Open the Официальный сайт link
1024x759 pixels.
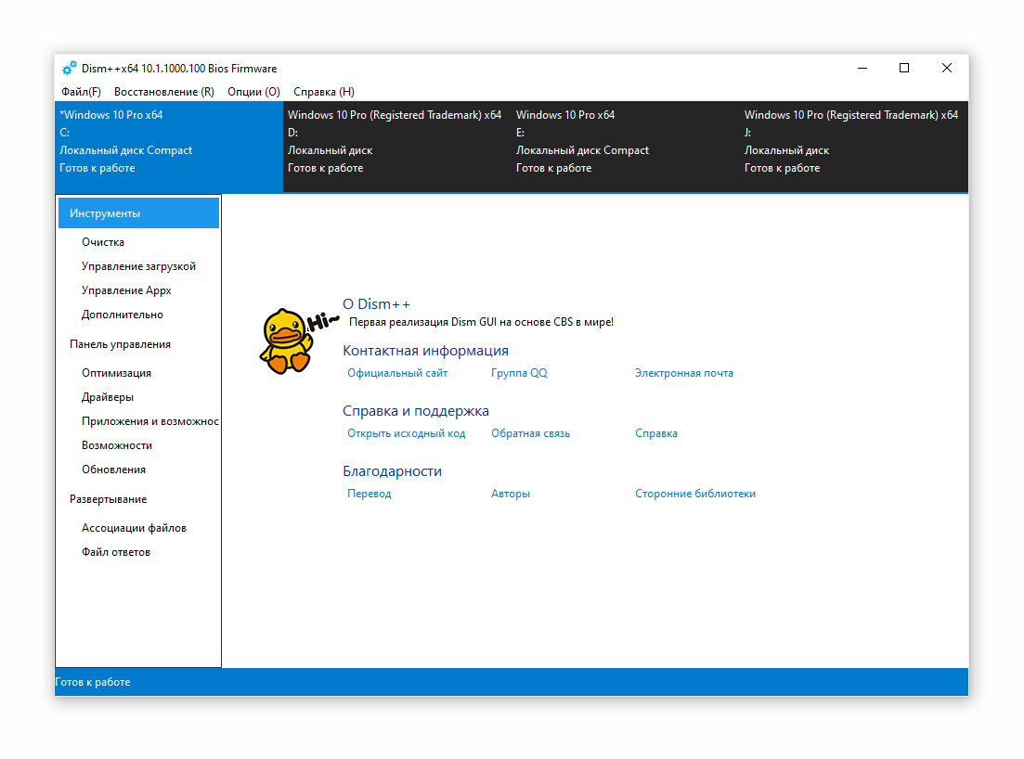396,372
